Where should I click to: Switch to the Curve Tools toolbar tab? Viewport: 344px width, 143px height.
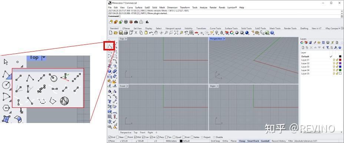point(215,29)
